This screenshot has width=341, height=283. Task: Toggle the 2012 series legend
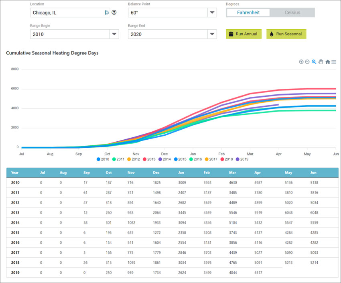coord(134,159)
